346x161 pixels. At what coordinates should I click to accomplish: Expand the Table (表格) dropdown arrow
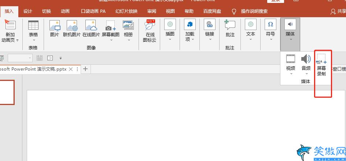pyautogui.click(x=34, y=40)
